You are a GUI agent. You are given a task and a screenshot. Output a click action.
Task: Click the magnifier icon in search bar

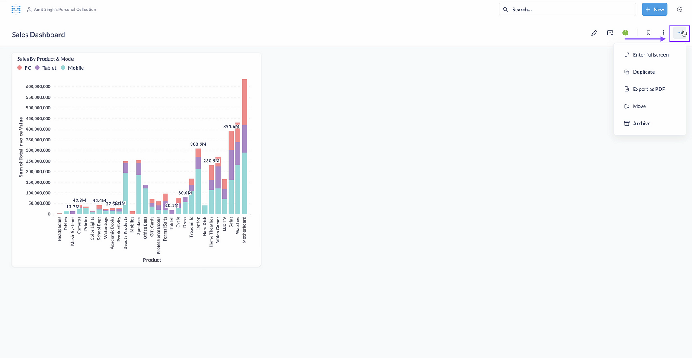(x=506, y=10)
